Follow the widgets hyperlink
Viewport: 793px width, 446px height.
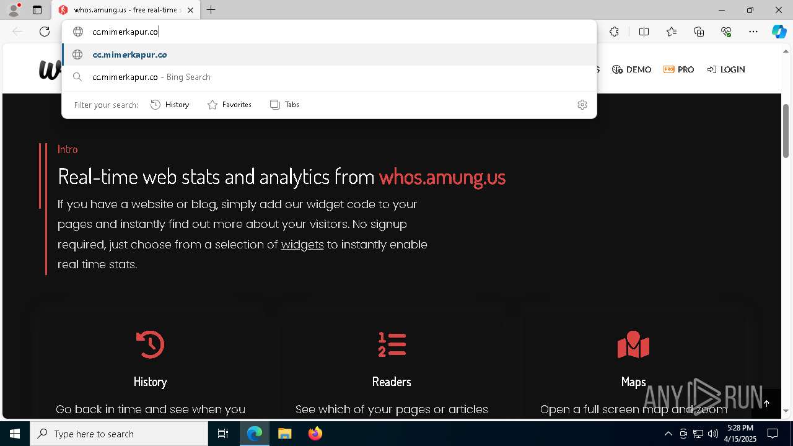[x=302, y=244]
